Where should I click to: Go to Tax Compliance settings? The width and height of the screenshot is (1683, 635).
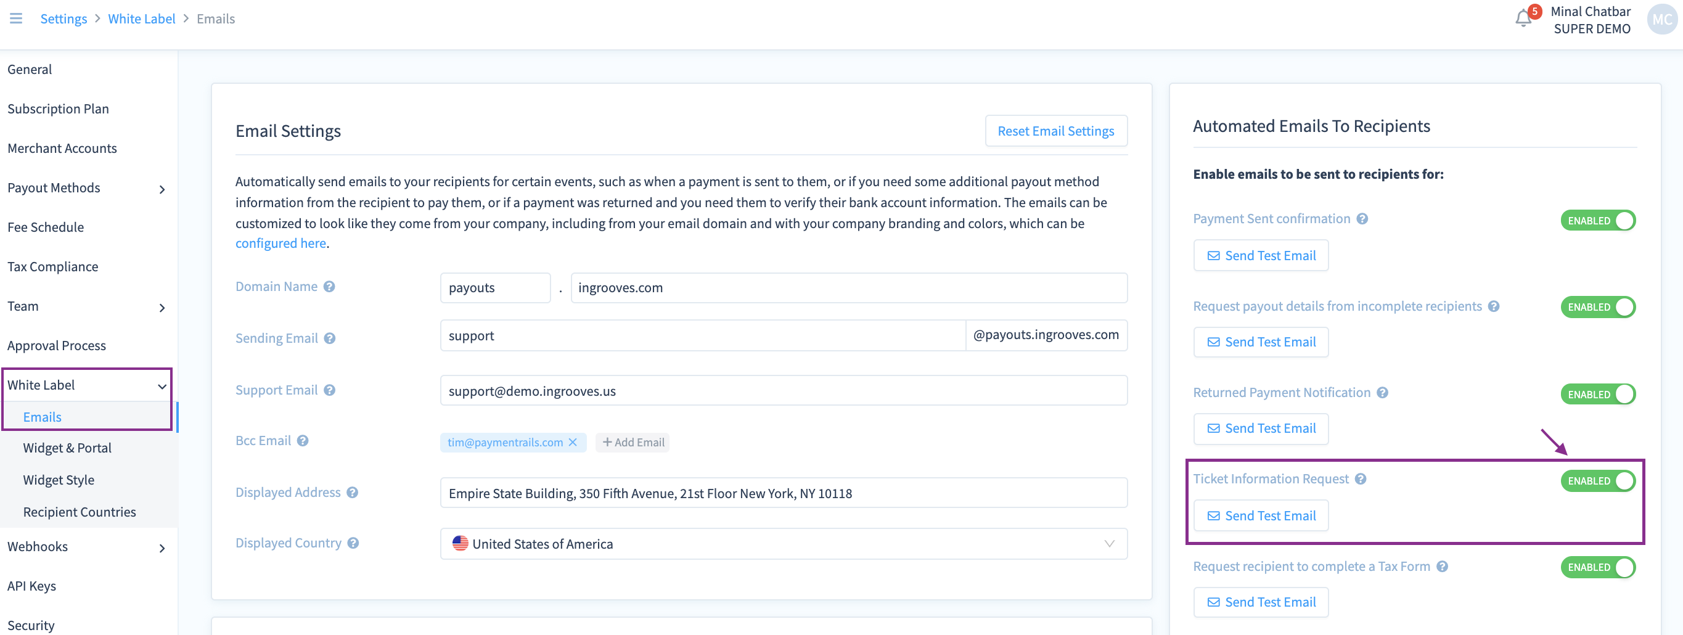[53, 266]
